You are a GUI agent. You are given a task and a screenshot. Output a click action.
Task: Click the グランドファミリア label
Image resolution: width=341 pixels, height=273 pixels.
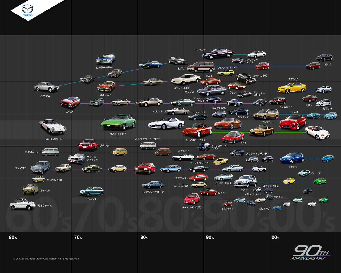92,158
